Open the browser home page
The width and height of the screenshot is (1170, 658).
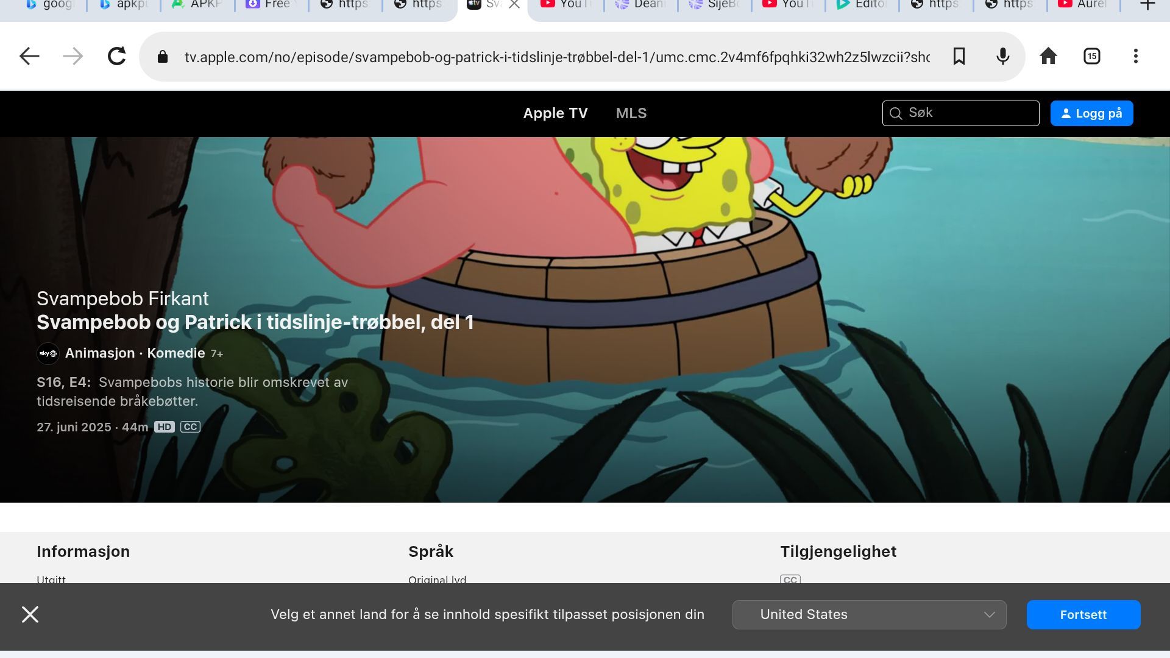click(1048, 57)
